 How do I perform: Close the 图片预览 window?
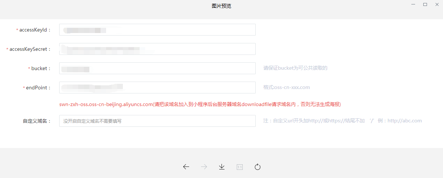pos(437,4)
